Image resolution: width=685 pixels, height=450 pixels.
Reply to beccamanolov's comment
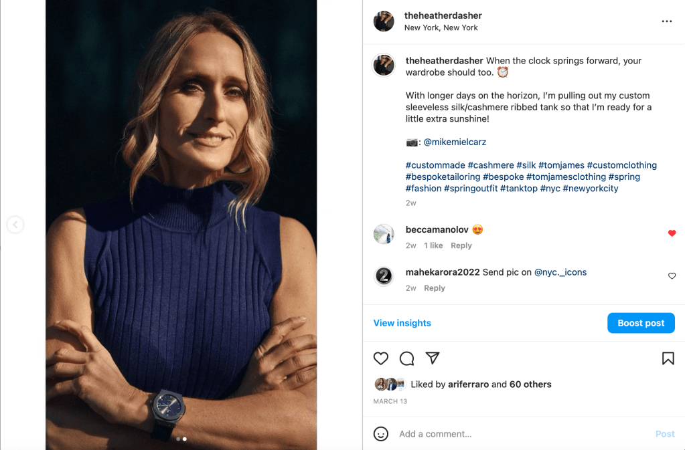pyautogui.click(x=461, y=245)
